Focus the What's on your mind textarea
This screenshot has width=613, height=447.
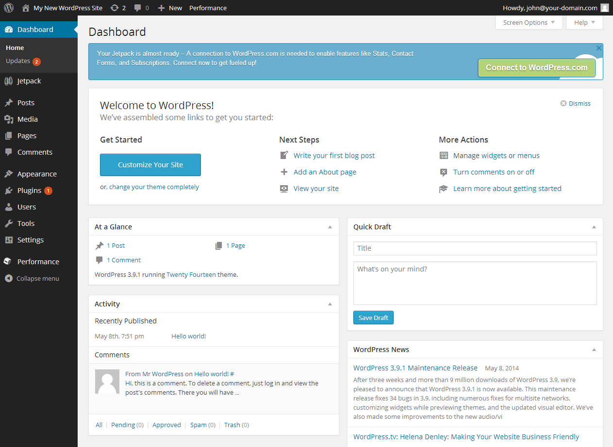(475, 283)
